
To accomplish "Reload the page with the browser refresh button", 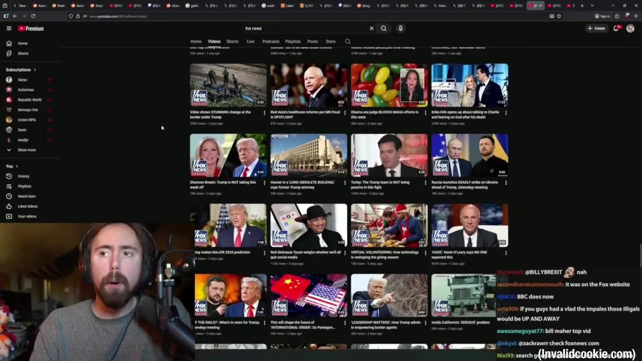I will [33, 16].
